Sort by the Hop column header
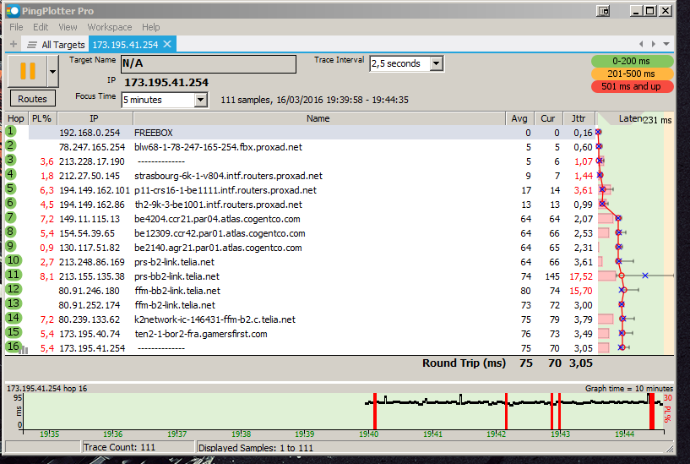This screenshot has width=690, height=464. (x=16, y=118)
